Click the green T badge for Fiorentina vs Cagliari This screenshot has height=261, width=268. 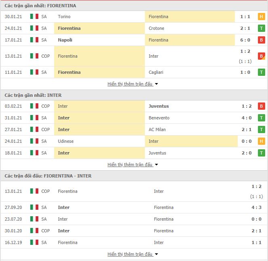click(x=261, y=72)
